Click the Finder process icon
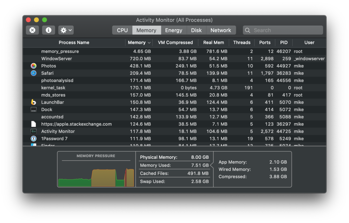Screen dimensions: 349x223 pos(33,145)
